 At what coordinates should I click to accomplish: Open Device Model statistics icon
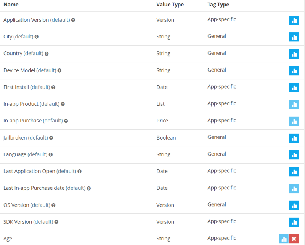click(294, 71)
